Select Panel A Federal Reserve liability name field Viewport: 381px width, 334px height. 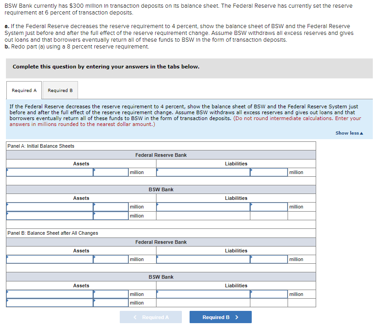(x=203, y=172)
